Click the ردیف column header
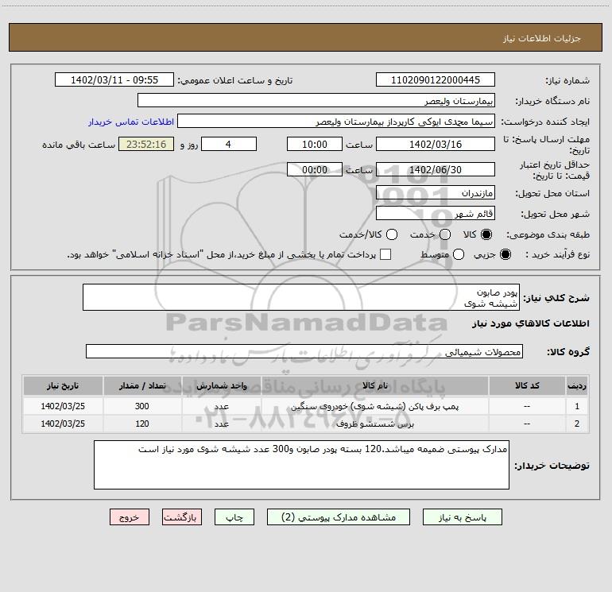The height and width of the screenshot is (592, 612). point(577,385)
